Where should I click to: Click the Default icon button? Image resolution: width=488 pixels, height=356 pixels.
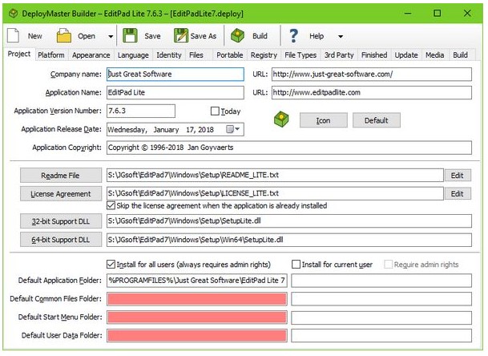(x=377, y=120)
